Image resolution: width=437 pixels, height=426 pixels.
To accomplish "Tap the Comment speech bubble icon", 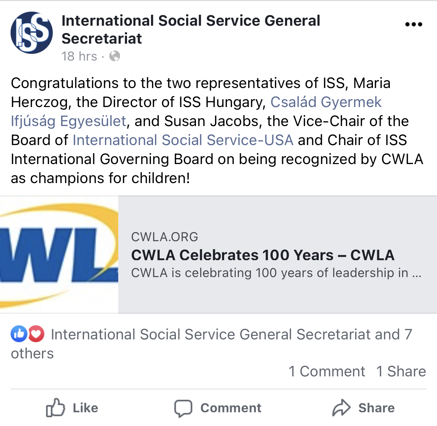I will 183,408.
